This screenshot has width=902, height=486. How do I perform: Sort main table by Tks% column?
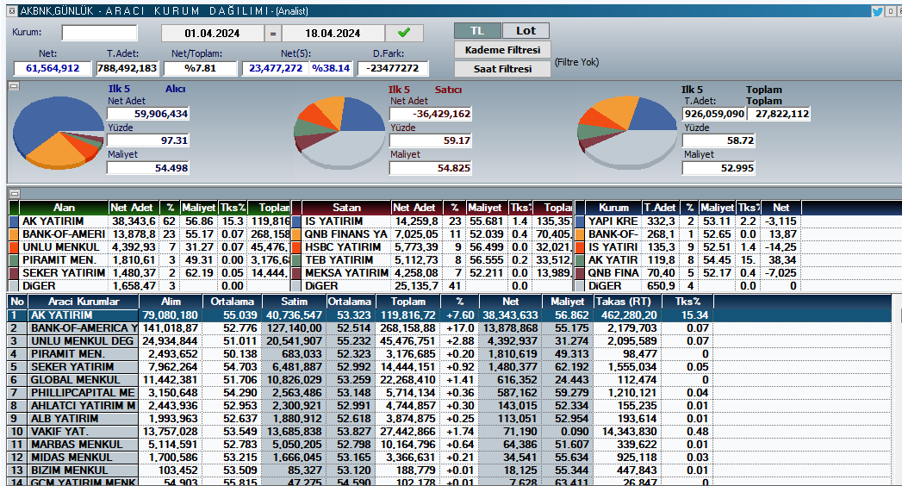pyautogui.click(x=687, y=302)
